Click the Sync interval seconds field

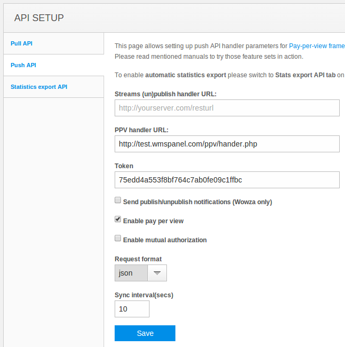132,309
